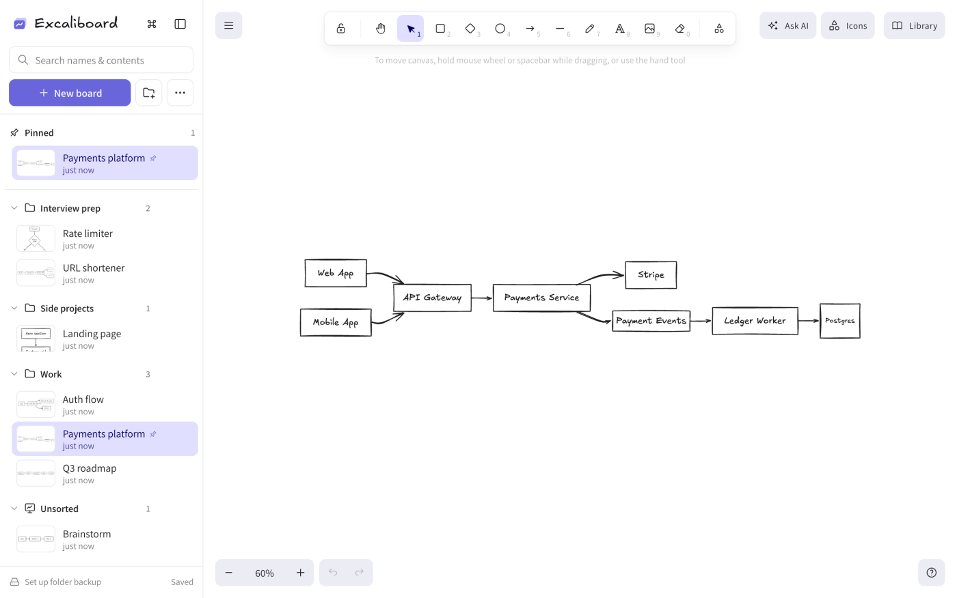Open the Auth flow board
This screenshot has width=957, height=598.
(x=105, y=405)
